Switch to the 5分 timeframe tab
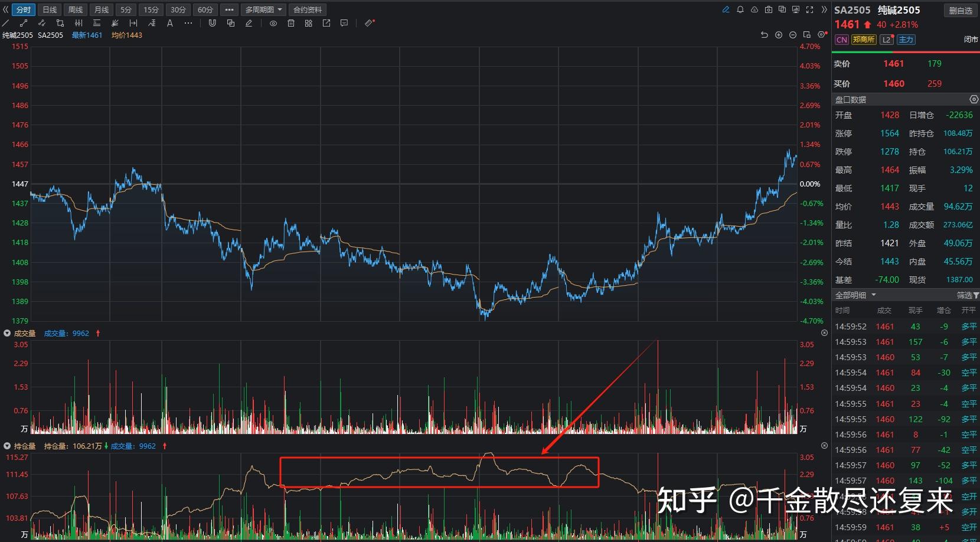 (x=125, y=9)
